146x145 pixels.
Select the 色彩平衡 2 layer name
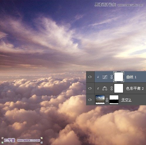pyautogui.click(x=135, y=89)
